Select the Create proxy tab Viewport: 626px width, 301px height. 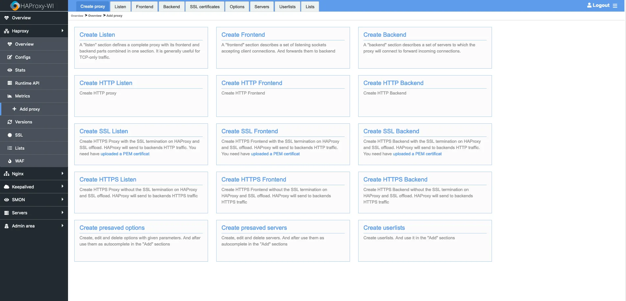(x=93, y=7)
